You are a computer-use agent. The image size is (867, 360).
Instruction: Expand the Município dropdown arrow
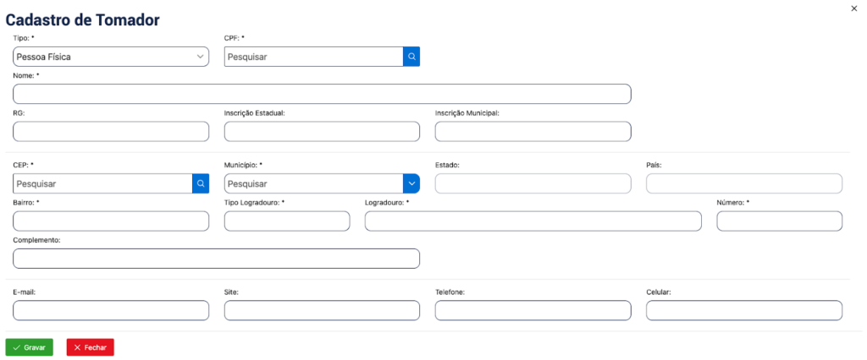point(411,183)
